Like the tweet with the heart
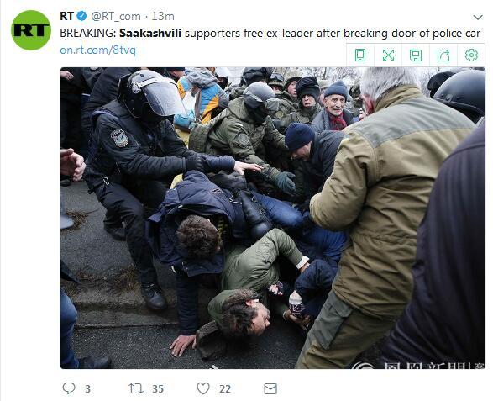493x401 pixels. tap(203, 388)
